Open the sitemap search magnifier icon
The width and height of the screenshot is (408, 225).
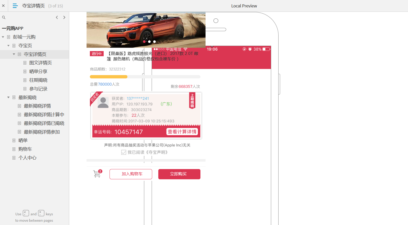[x=4, y=17]
